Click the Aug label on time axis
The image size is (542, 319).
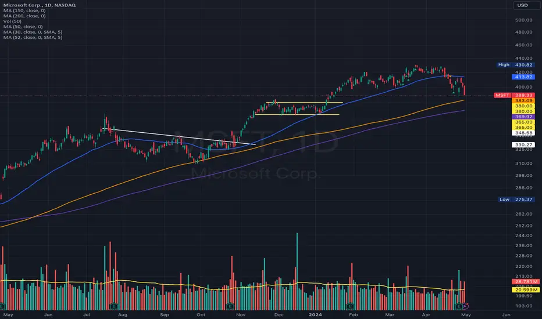point(123,314)
